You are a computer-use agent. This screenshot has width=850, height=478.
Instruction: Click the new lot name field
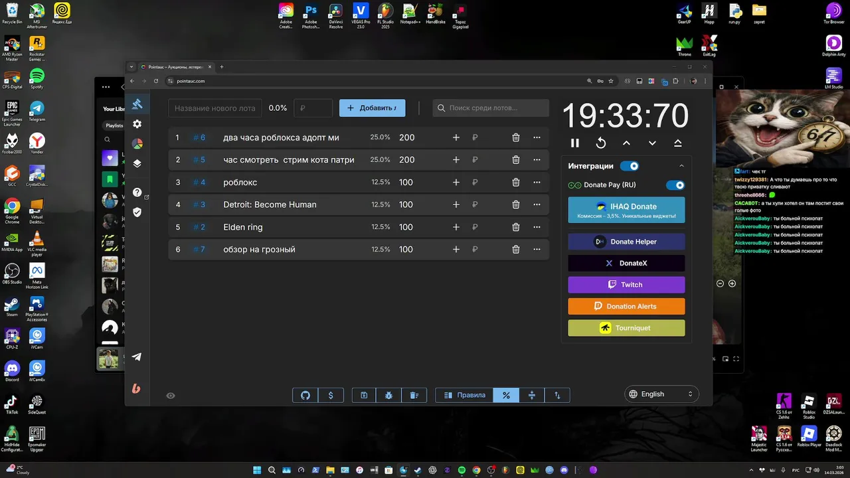[214, 108]
